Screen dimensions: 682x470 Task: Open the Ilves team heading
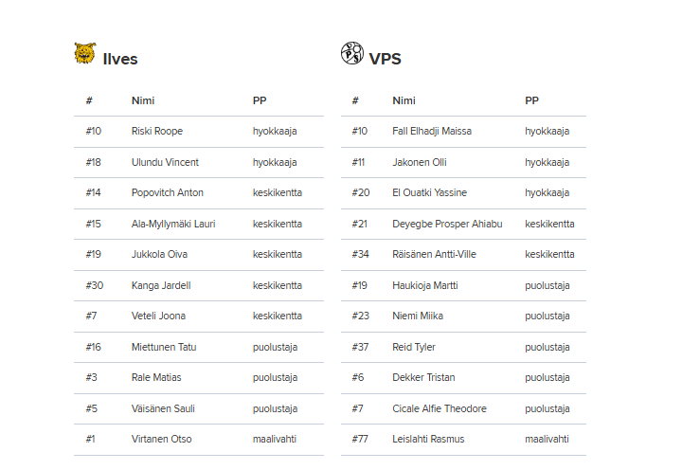coord(120,59)
